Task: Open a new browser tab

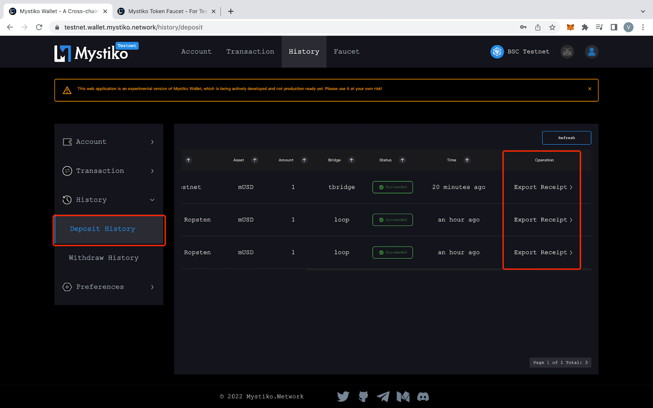Action: click(231, 11)
